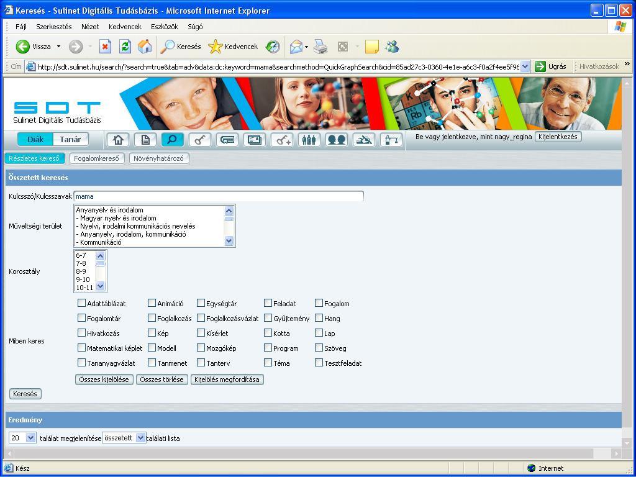Click the SDT plane tool icon
Screen dimensions: 636x477
(x=364, y=140)
